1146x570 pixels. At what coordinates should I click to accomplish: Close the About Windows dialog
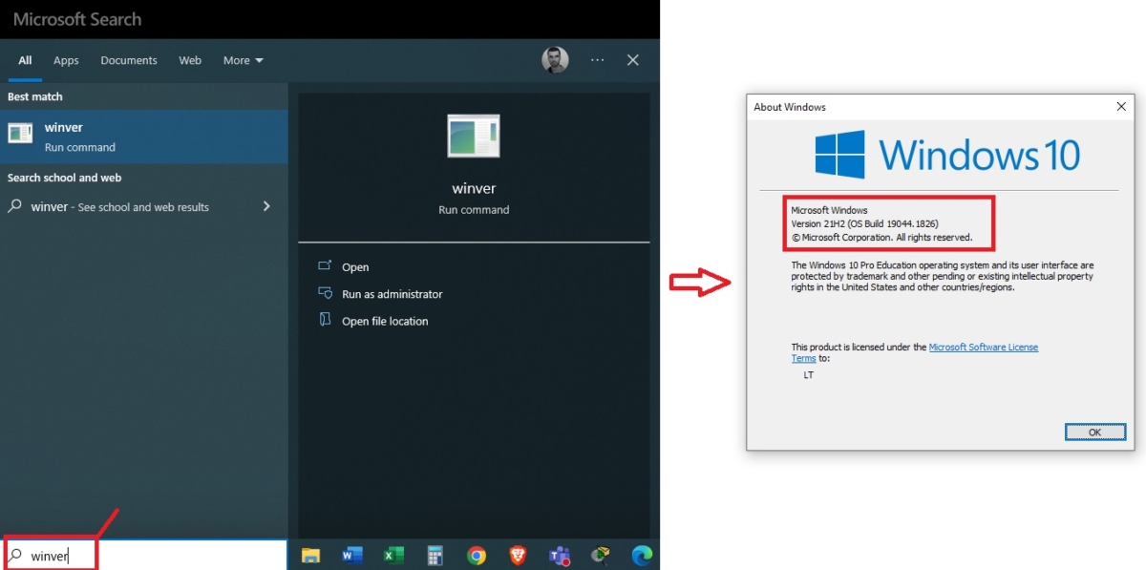(x=1121, y=107)
